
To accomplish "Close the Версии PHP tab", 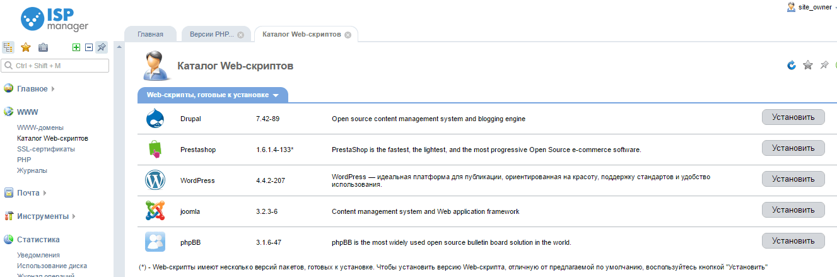I will click(240, 35).
